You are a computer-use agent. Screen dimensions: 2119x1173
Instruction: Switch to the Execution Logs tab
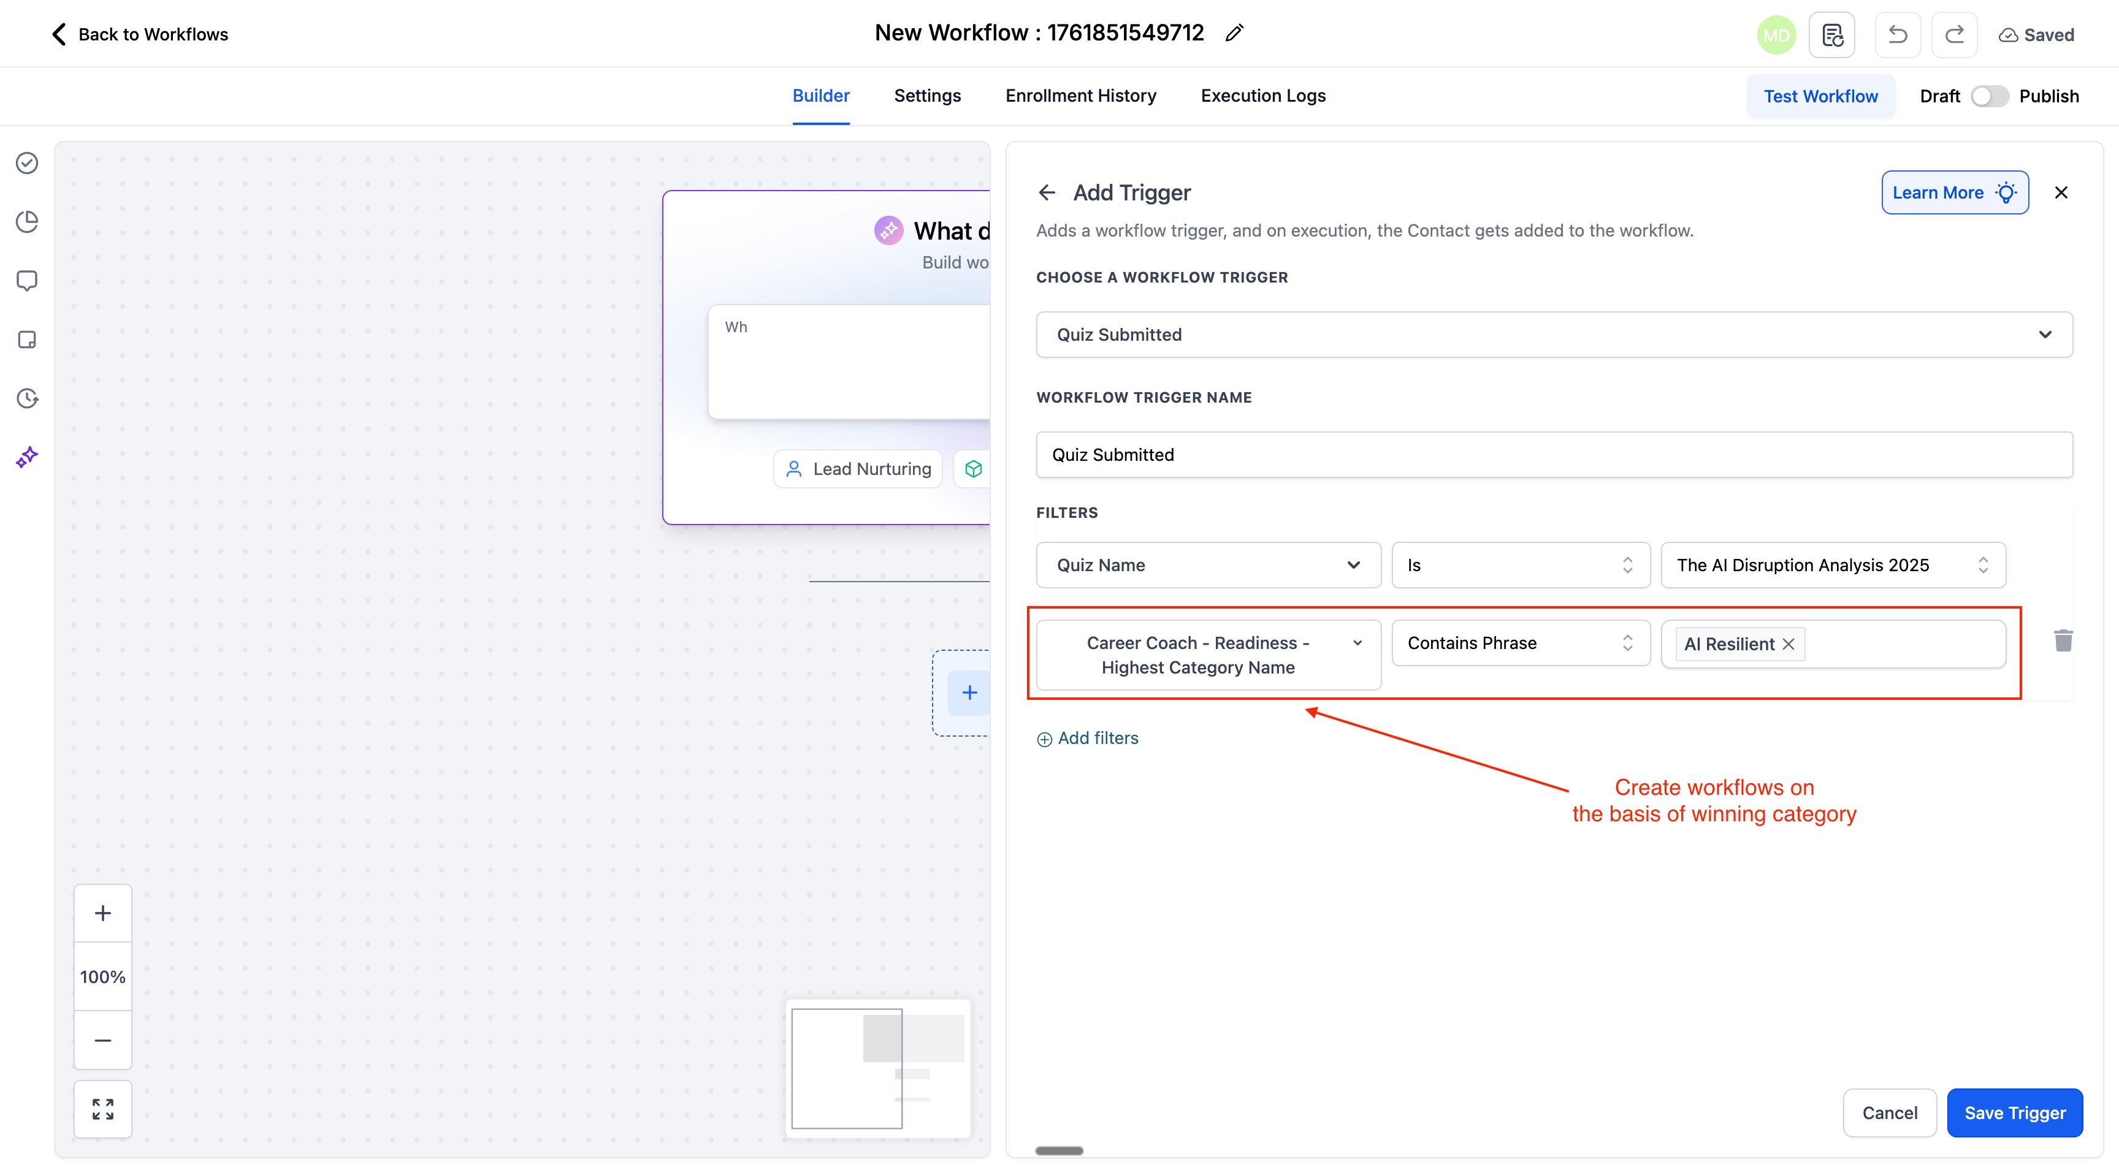point(1262,96)
